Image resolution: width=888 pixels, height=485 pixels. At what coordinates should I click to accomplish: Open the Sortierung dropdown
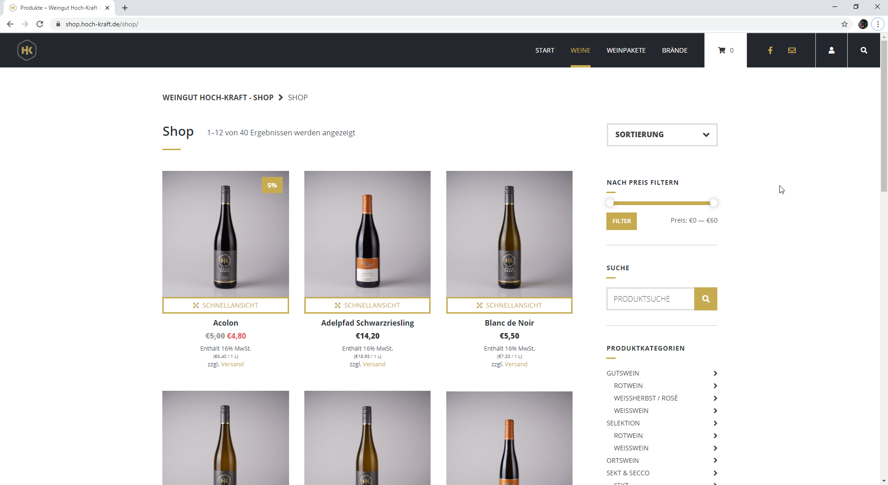[662, 134]
